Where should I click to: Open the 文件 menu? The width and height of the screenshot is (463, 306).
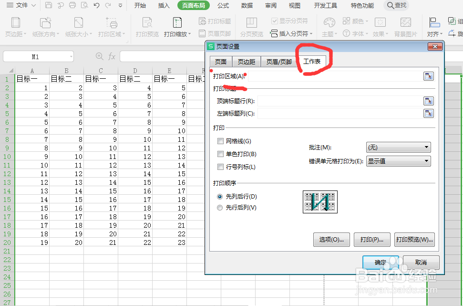pos(21,5)
